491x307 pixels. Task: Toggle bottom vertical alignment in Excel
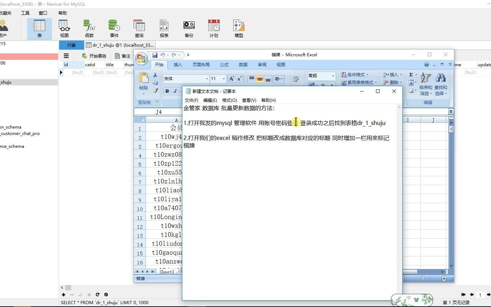pyautogui.click(x=268, y=79)
